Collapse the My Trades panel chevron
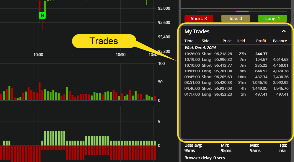The height and width of the screenshot is (162, 294). 284,31
